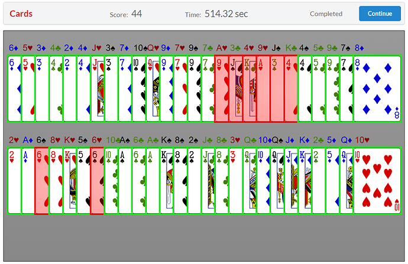Choose the 8 of clubs card
This screenshot has width=408, height=264.
pyautogui.click(x=222, y=181)
